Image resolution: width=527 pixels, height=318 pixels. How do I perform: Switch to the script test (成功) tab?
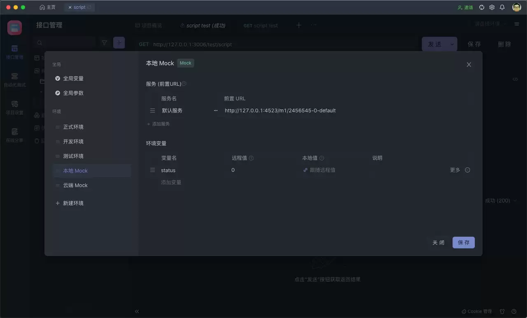tap(203, 26)
